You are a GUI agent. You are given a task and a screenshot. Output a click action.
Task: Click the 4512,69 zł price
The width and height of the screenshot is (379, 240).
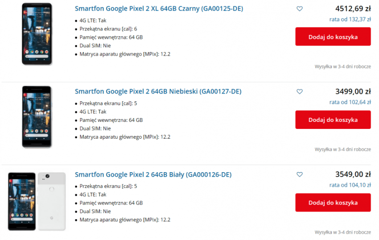[x=353, y=8]
